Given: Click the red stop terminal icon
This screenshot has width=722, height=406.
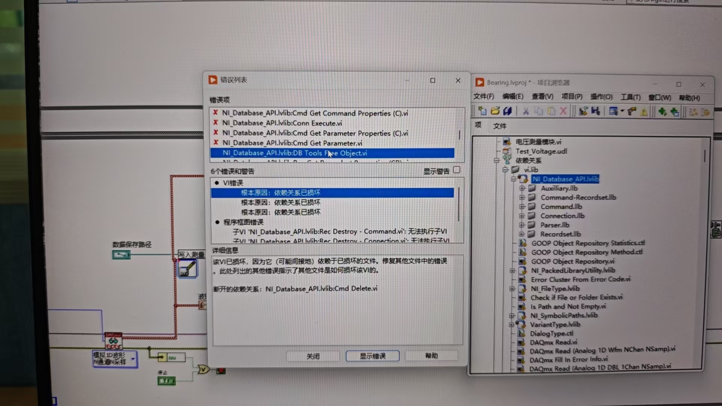Looking at the screenshot, I should click(221, 371).
